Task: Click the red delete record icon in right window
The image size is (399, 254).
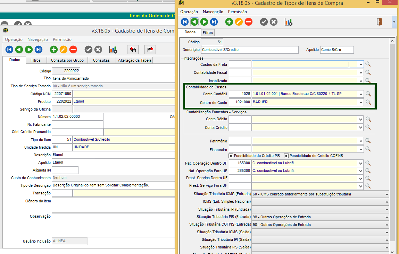Action: [249, 22]
